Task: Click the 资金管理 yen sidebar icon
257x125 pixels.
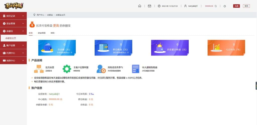Action: [4, 23]
